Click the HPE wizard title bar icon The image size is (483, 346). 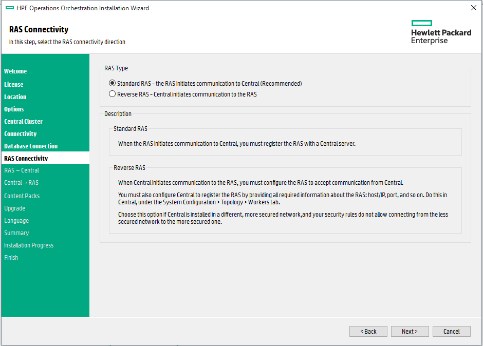point(10,8)
